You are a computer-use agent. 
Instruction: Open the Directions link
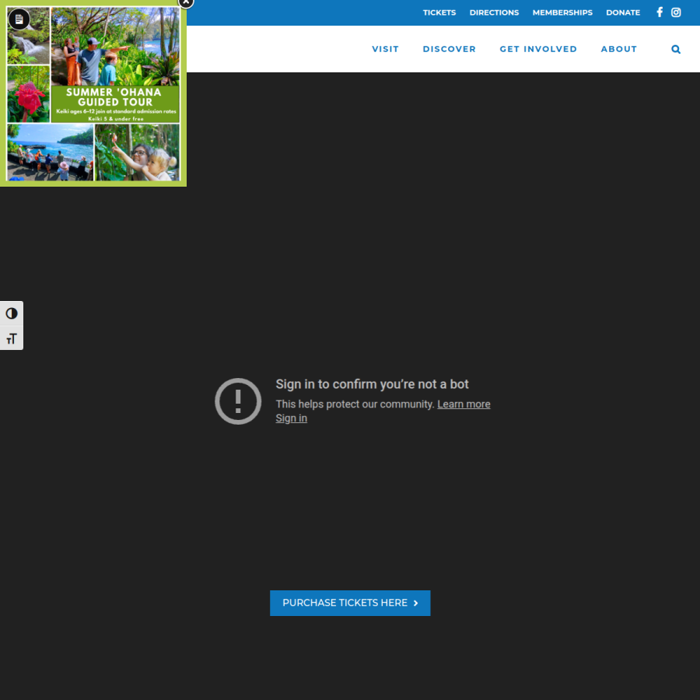coord(494,12)
